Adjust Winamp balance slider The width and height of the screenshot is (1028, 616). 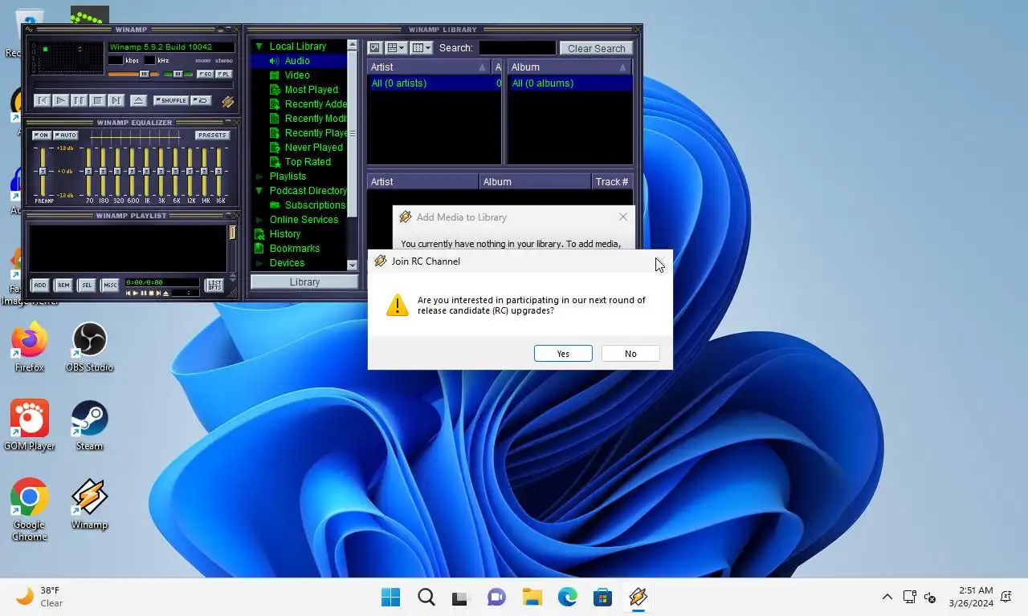coord(178,75)
